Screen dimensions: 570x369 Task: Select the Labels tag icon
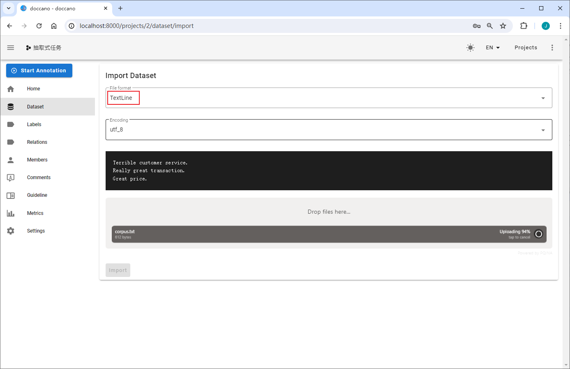click(x=10, y=124)
